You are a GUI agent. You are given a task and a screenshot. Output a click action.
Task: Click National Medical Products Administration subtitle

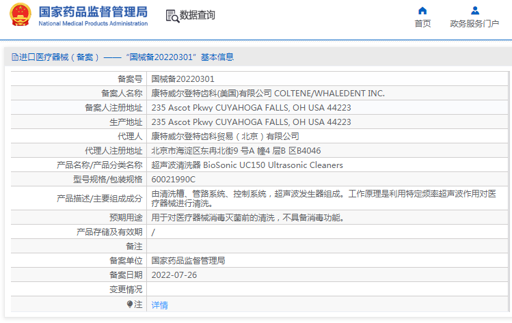coord(93,23)
